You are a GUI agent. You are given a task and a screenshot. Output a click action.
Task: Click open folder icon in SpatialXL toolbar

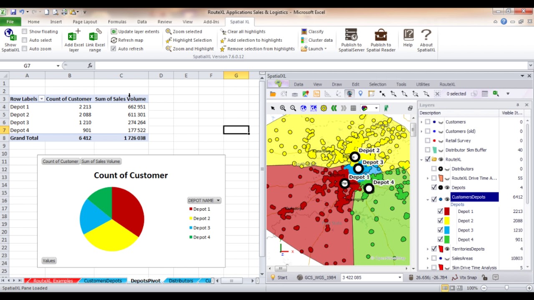tap(273, 94)
